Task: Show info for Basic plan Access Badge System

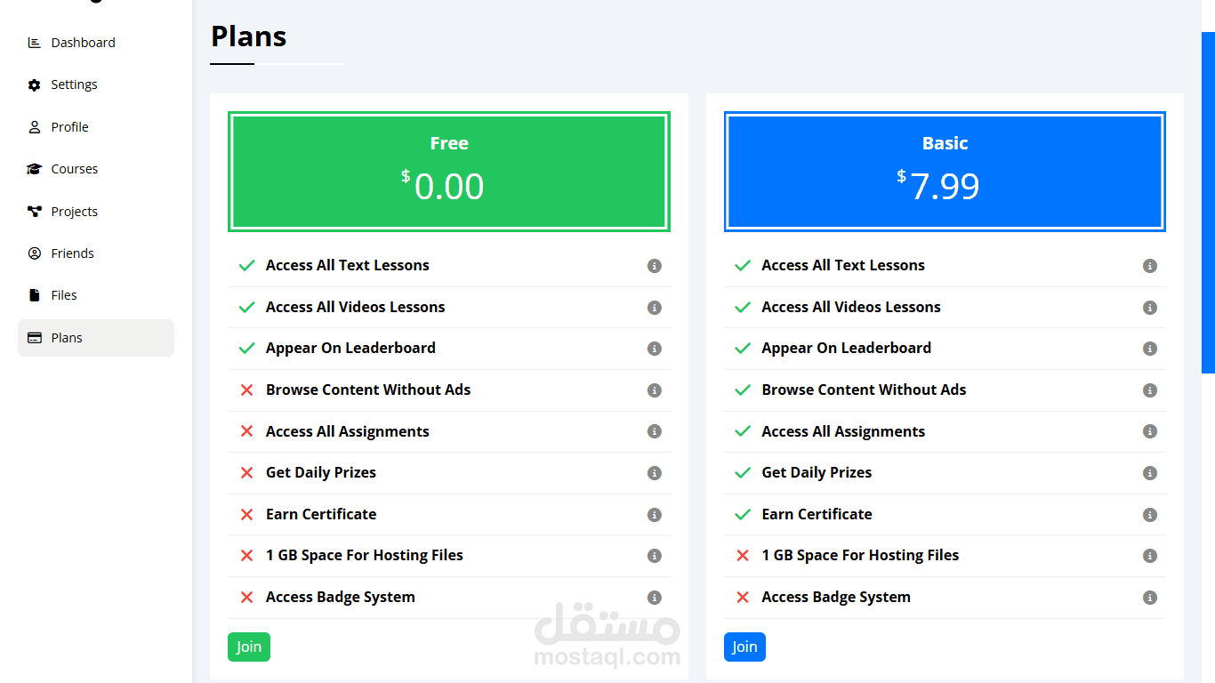Action: coord(1150,598)
